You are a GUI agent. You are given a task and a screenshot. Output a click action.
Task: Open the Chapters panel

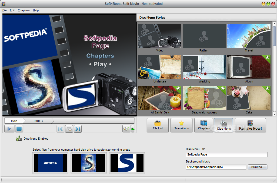[204, 125]
